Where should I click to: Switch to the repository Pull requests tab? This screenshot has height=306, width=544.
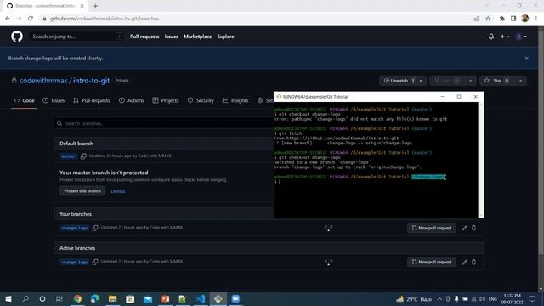click(92, 100)
